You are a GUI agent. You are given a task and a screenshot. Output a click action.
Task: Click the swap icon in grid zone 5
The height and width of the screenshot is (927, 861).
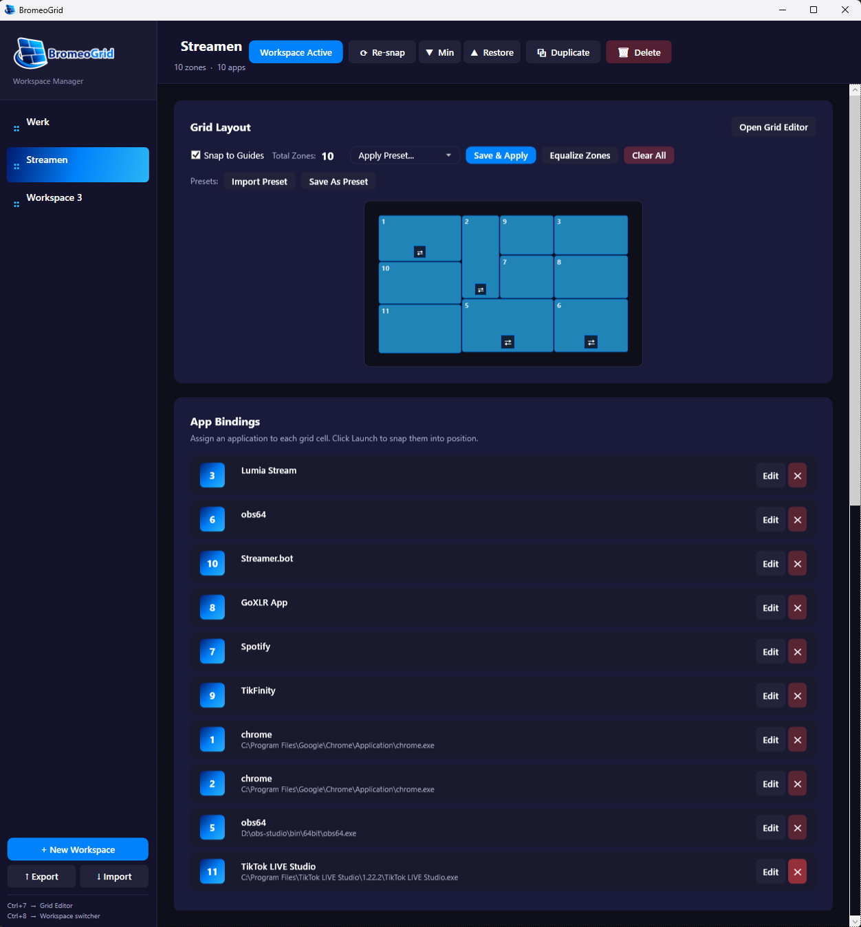tap(507, 342)
